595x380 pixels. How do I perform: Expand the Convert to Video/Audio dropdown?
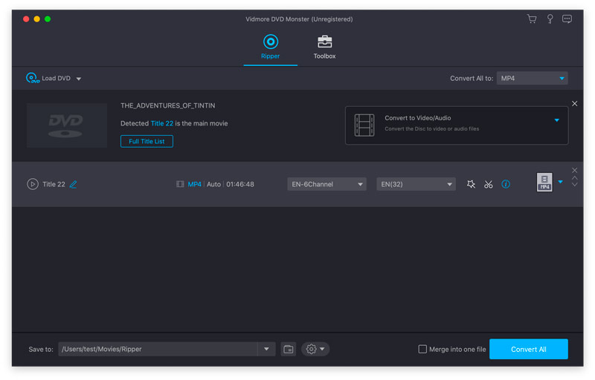pos(556,120)
